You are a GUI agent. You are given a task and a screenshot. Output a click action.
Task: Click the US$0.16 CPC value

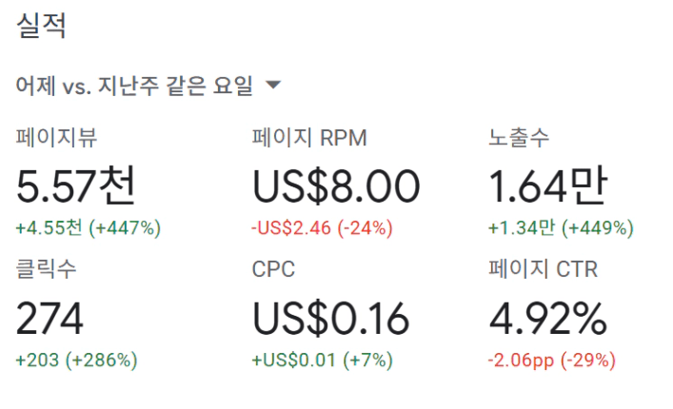coord(330,317)
